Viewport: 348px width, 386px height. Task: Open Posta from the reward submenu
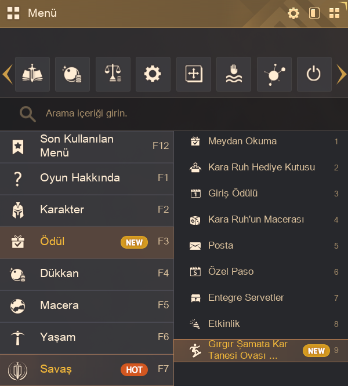click(x=261, y=246)
